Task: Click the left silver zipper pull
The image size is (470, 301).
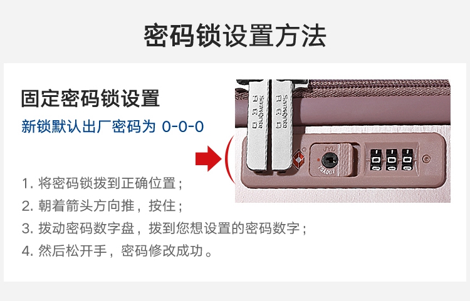Action: point(258,125)
